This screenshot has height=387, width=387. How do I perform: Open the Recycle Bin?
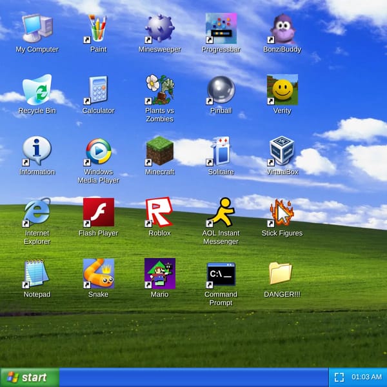37,90
